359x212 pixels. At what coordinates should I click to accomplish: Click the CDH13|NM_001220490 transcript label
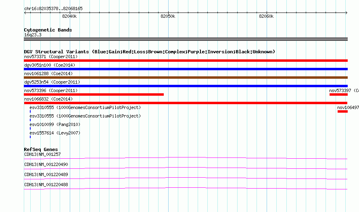pos(46,164)
